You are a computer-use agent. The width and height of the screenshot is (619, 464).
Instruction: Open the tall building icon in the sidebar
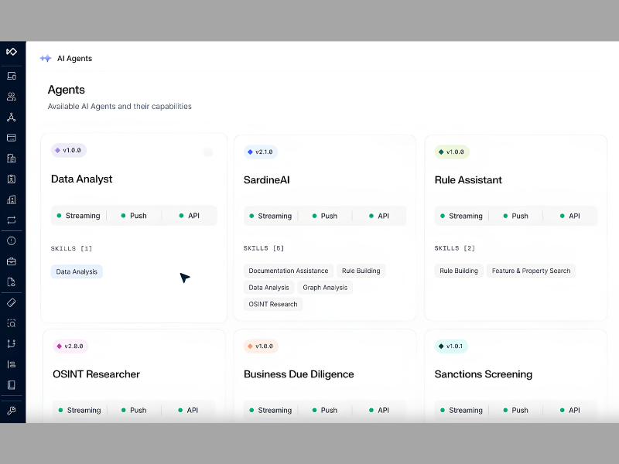(x=12, y=200)
